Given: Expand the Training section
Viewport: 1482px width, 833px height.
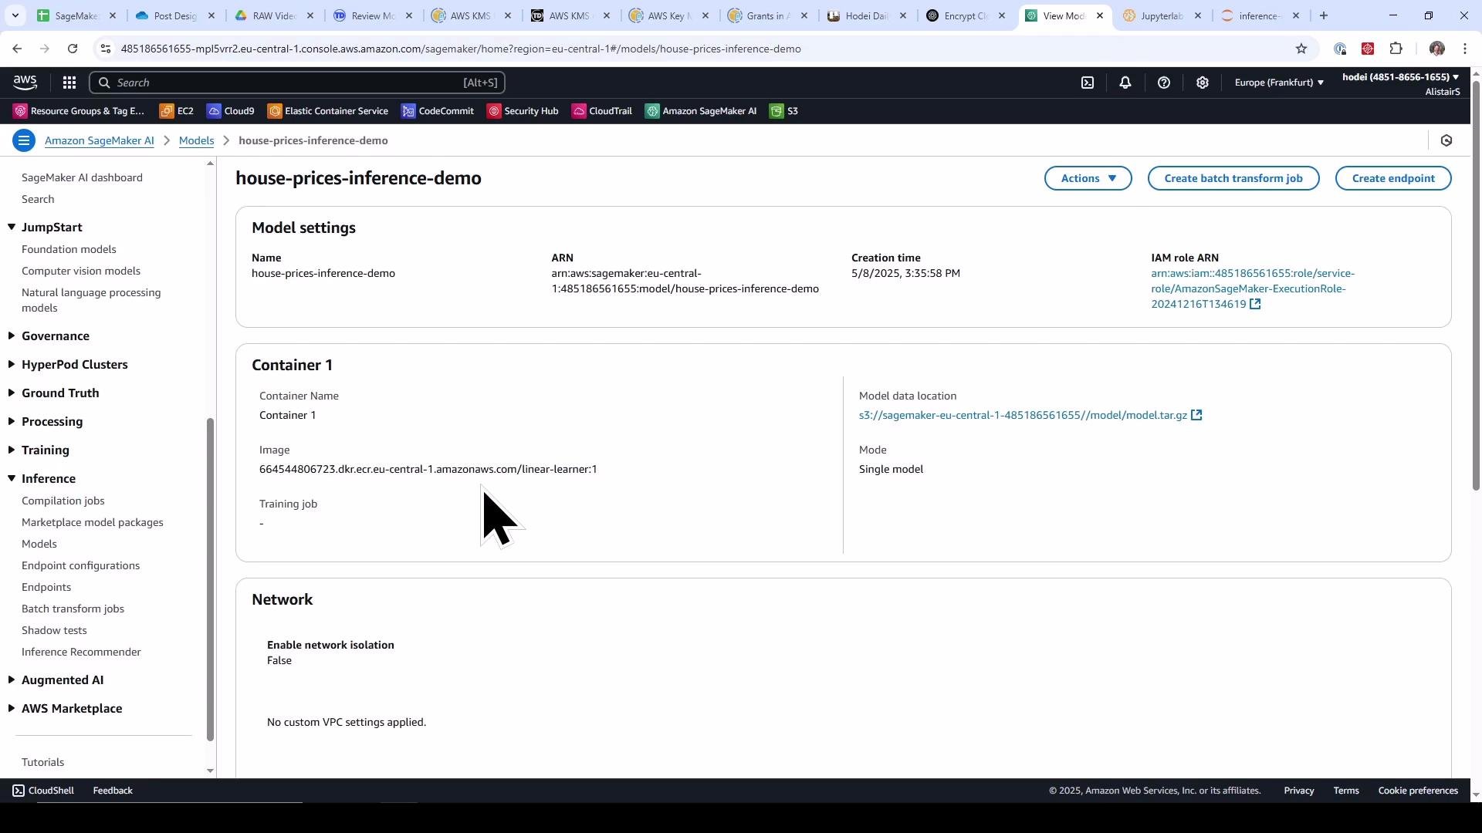Looking at the screenshot, I should pos(12,450).
